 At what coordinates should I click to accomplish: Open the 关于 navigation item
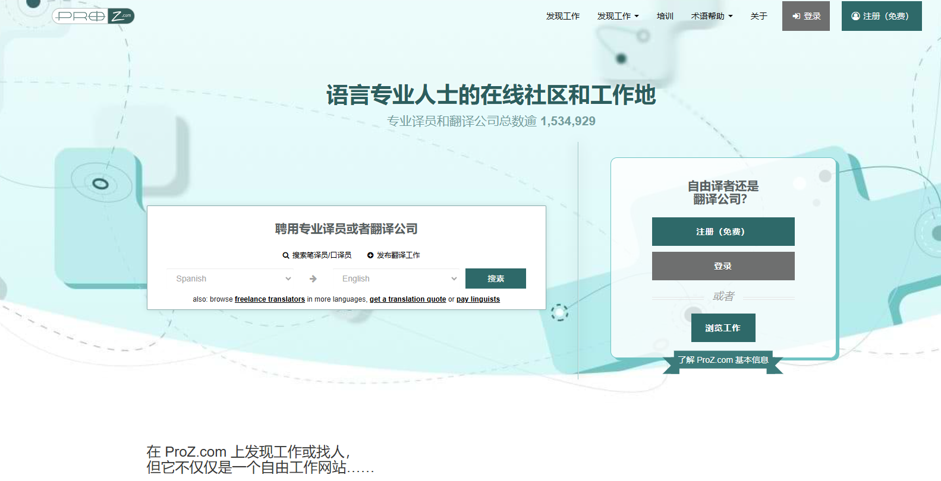click(x=759, y=16)
